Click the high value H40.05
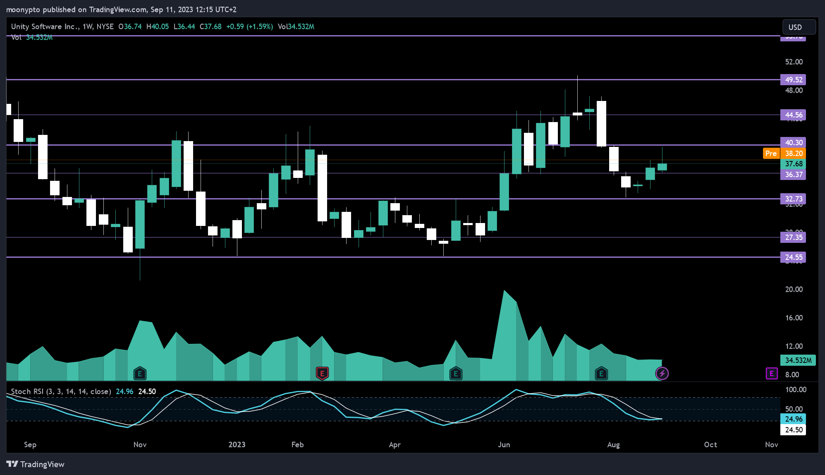The width and height of the screenshot is (825, 475). 158,26
